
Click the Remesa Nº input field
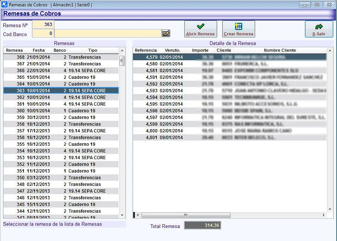pos(43,25)
